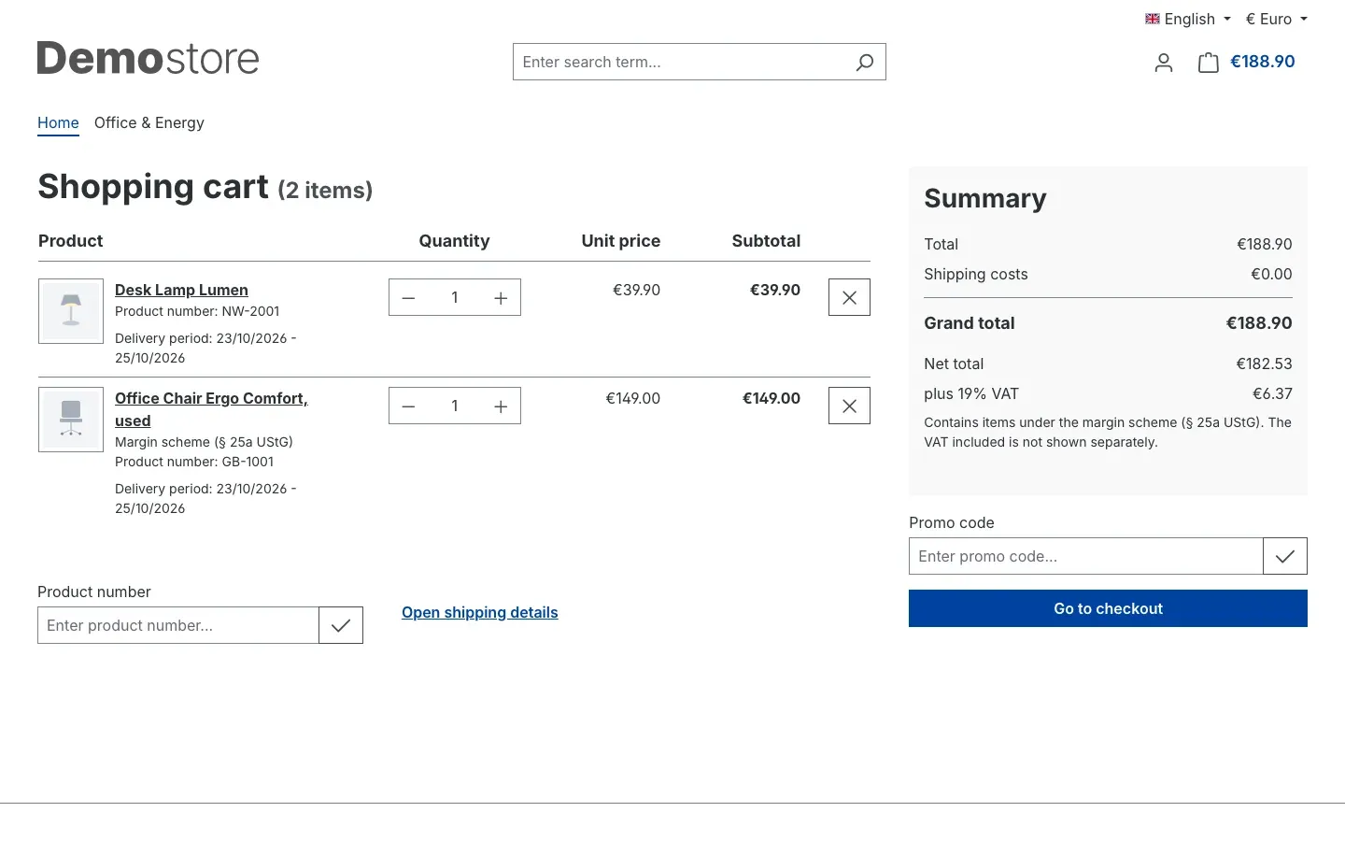Image resolution: width=1345 pixels, height=841 pixels.
Task: Open the Desk Lamp Lumen product link
Action: (x=181, y=290)
